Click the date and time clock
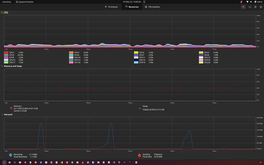The width and height of the screenshot is (264, 165). click(132, 2)
